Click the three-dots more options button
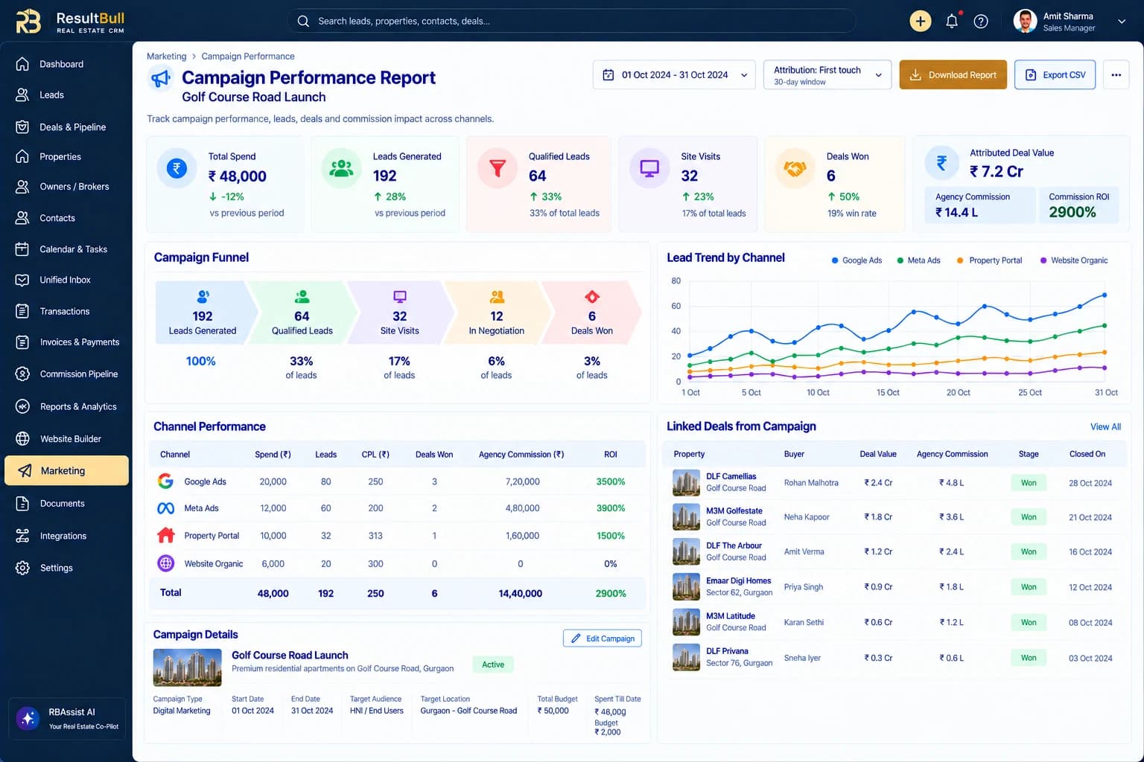The height and width of the screenshot is (762, 1144). (x=1116, y=74)
